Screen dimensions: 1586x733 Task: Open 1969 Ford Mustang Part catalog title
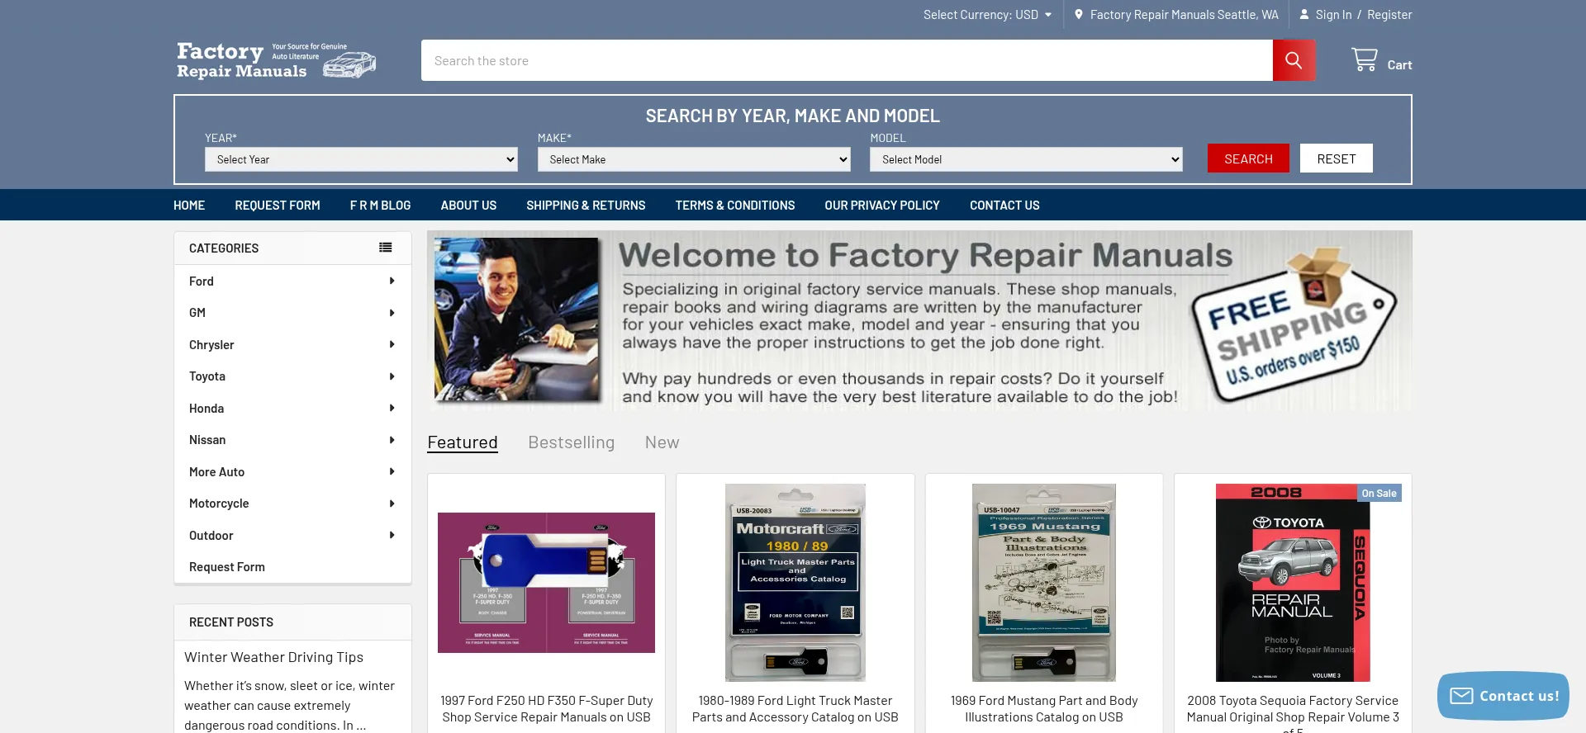tap(1044, 709)
